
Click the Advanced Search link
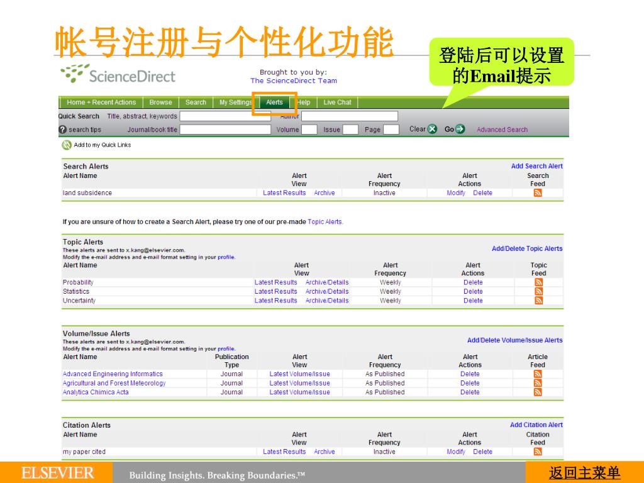(502, 130)
